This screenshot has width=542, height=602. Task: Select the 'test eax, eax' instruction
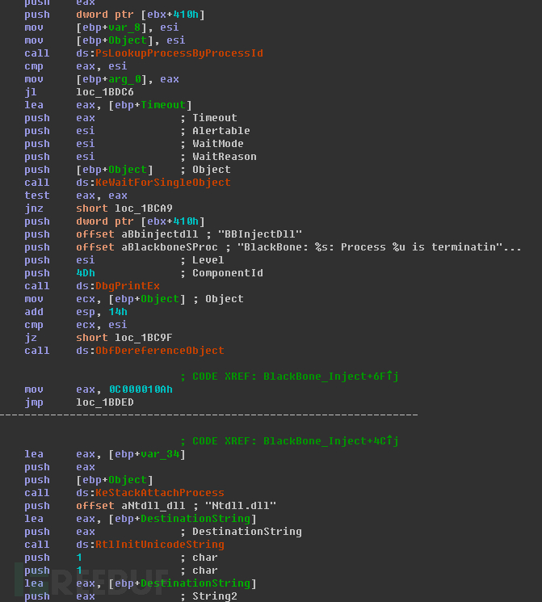pos(76,196)
